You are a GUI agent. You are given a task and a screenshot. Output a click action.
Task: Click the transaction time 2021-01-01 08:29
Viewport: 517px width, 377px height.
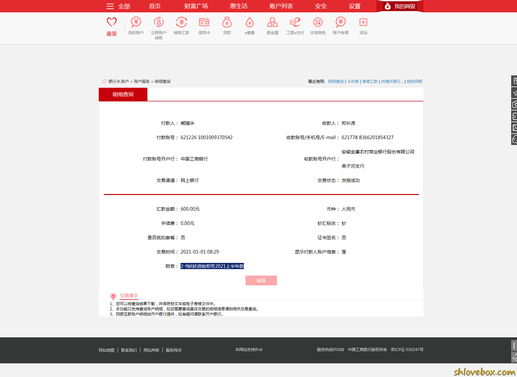(200, 252)
